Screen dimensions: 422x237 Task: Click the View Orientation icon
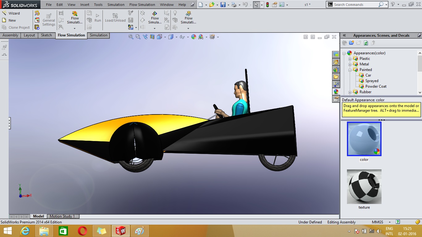pyautogui.click(x=159, y=37)
